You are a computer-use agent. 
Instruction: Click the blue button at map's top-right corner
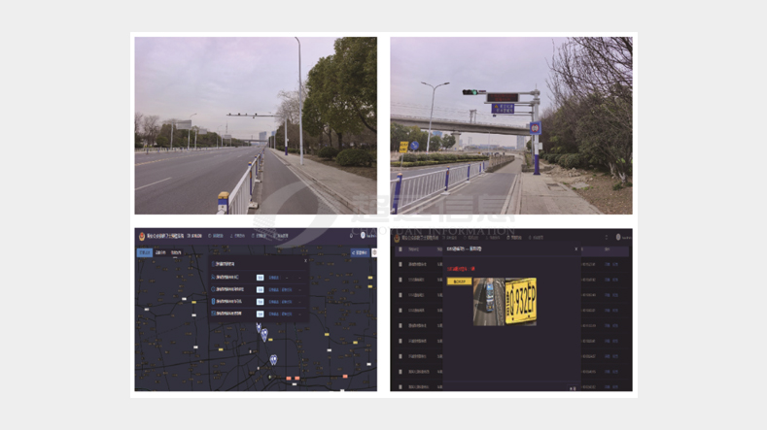[359, 252]
